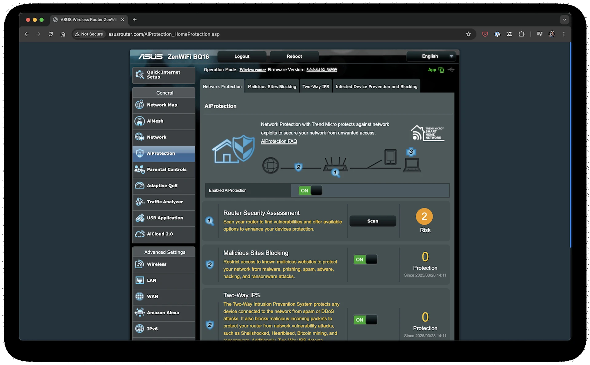
Task: Toggle Malicious Sites Blocking switch
Action: [x=365, y=259]
